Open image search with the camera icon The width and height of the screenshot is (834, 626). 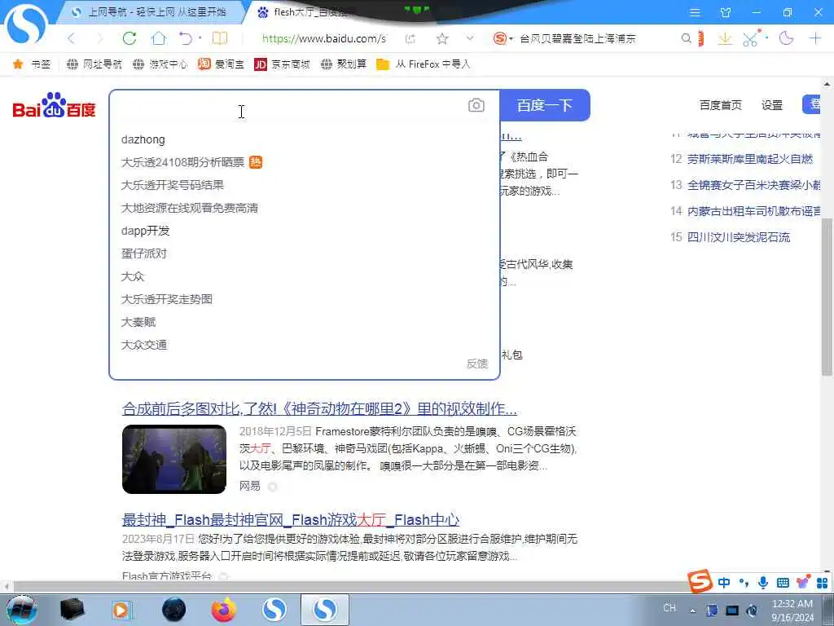pos(476,105)
